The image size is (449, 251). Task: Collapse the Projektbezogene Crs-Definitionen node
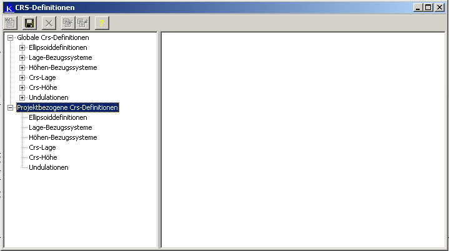pos(11,107)
